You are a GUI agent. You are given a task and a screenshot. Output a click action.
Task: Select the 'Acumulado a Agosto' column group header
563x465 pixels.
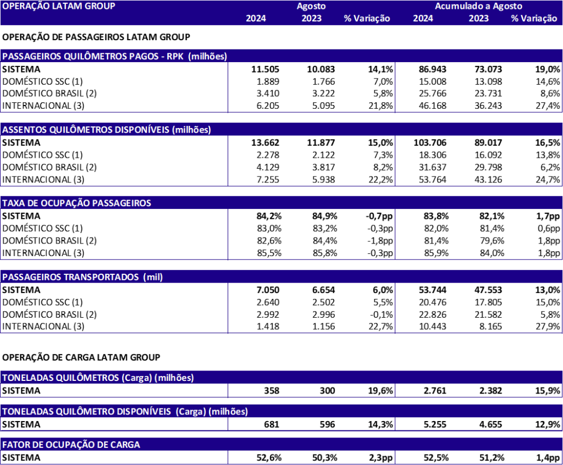pyautogui.click(x=479, y=6)
